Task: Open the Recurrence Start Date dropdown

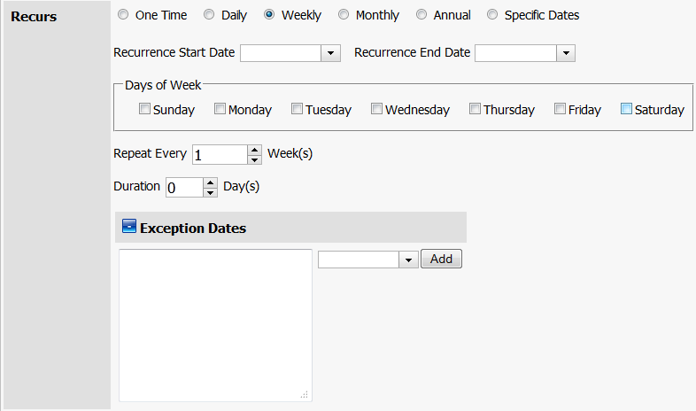Action: click(x=330, y=53)
